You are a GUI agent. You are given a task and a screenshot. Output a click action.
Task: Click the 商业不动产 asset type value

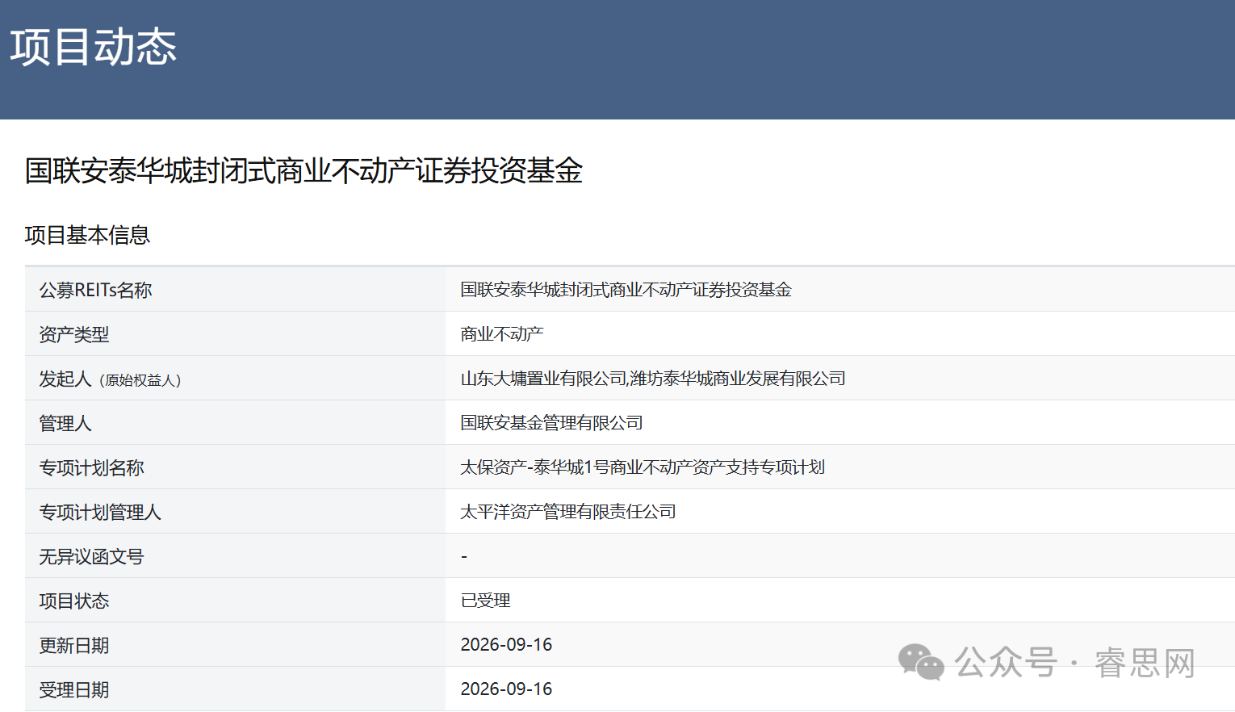(x=502, y=333)
